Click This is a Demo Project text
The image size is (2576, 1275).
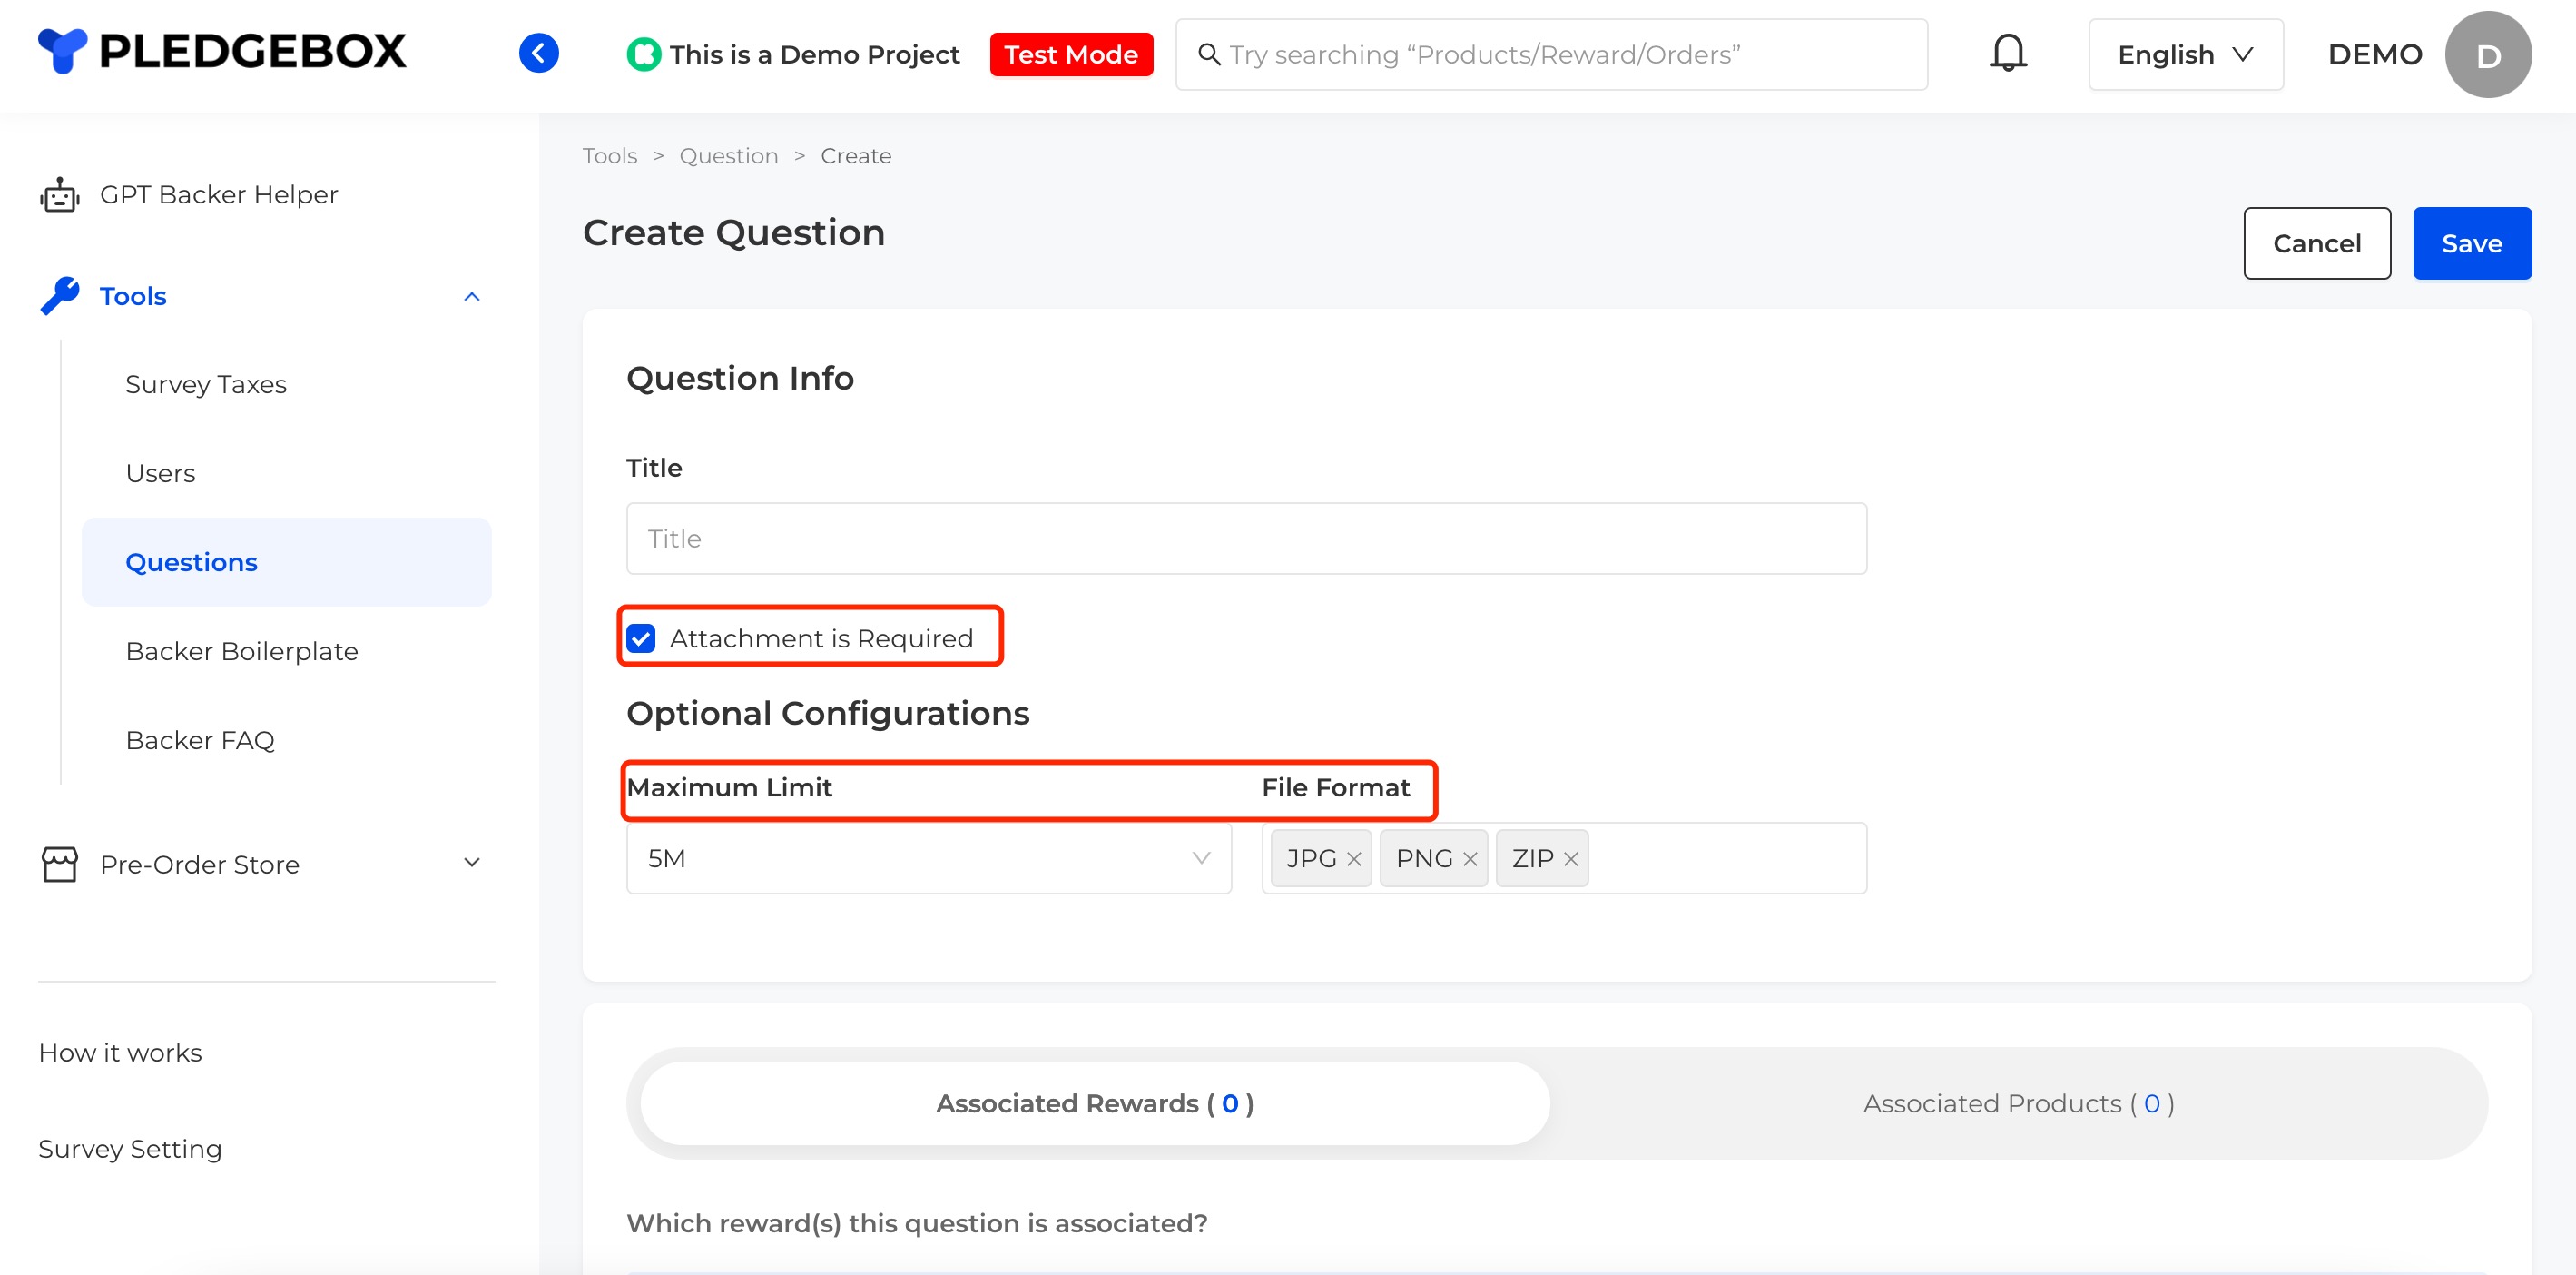point(814,54)
